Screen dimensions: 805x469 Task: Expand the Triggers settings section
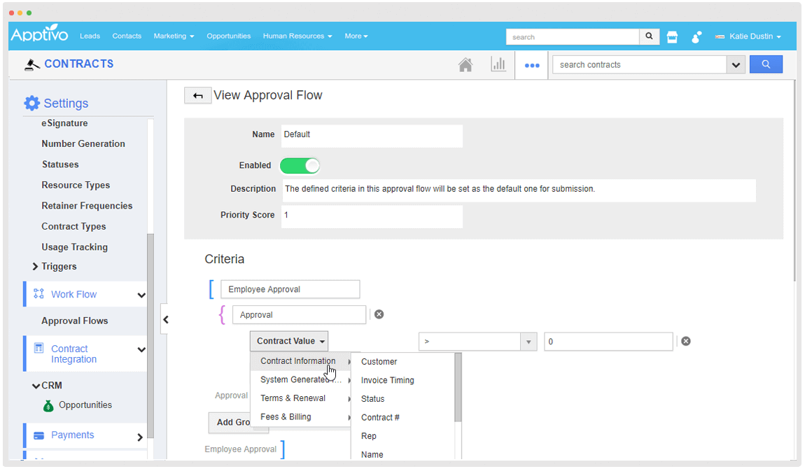(x=35, y=267)
